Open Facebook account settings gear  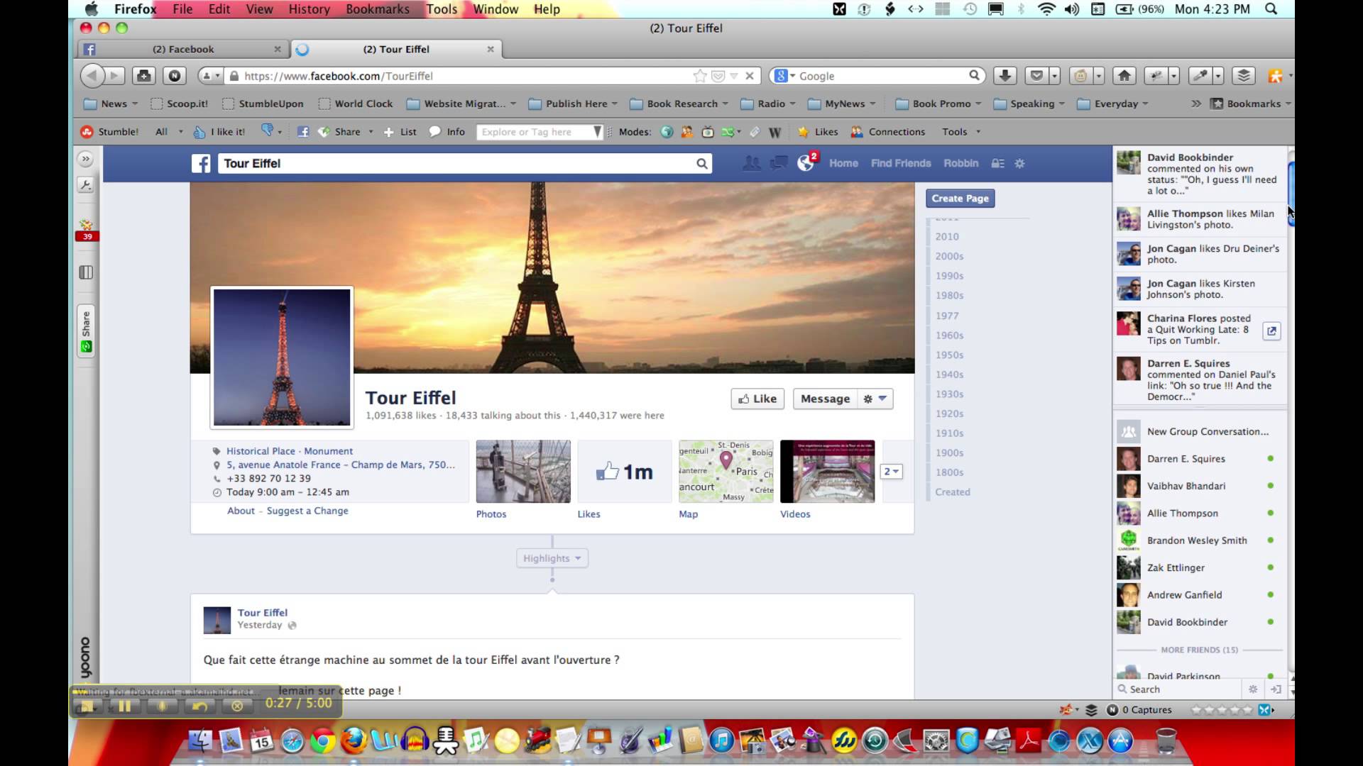click(x=1019, y=164)
